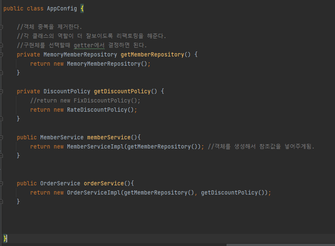Click the method name 'orderService'
This screenshot has width=335, height=246.
[x=104, y=183]
